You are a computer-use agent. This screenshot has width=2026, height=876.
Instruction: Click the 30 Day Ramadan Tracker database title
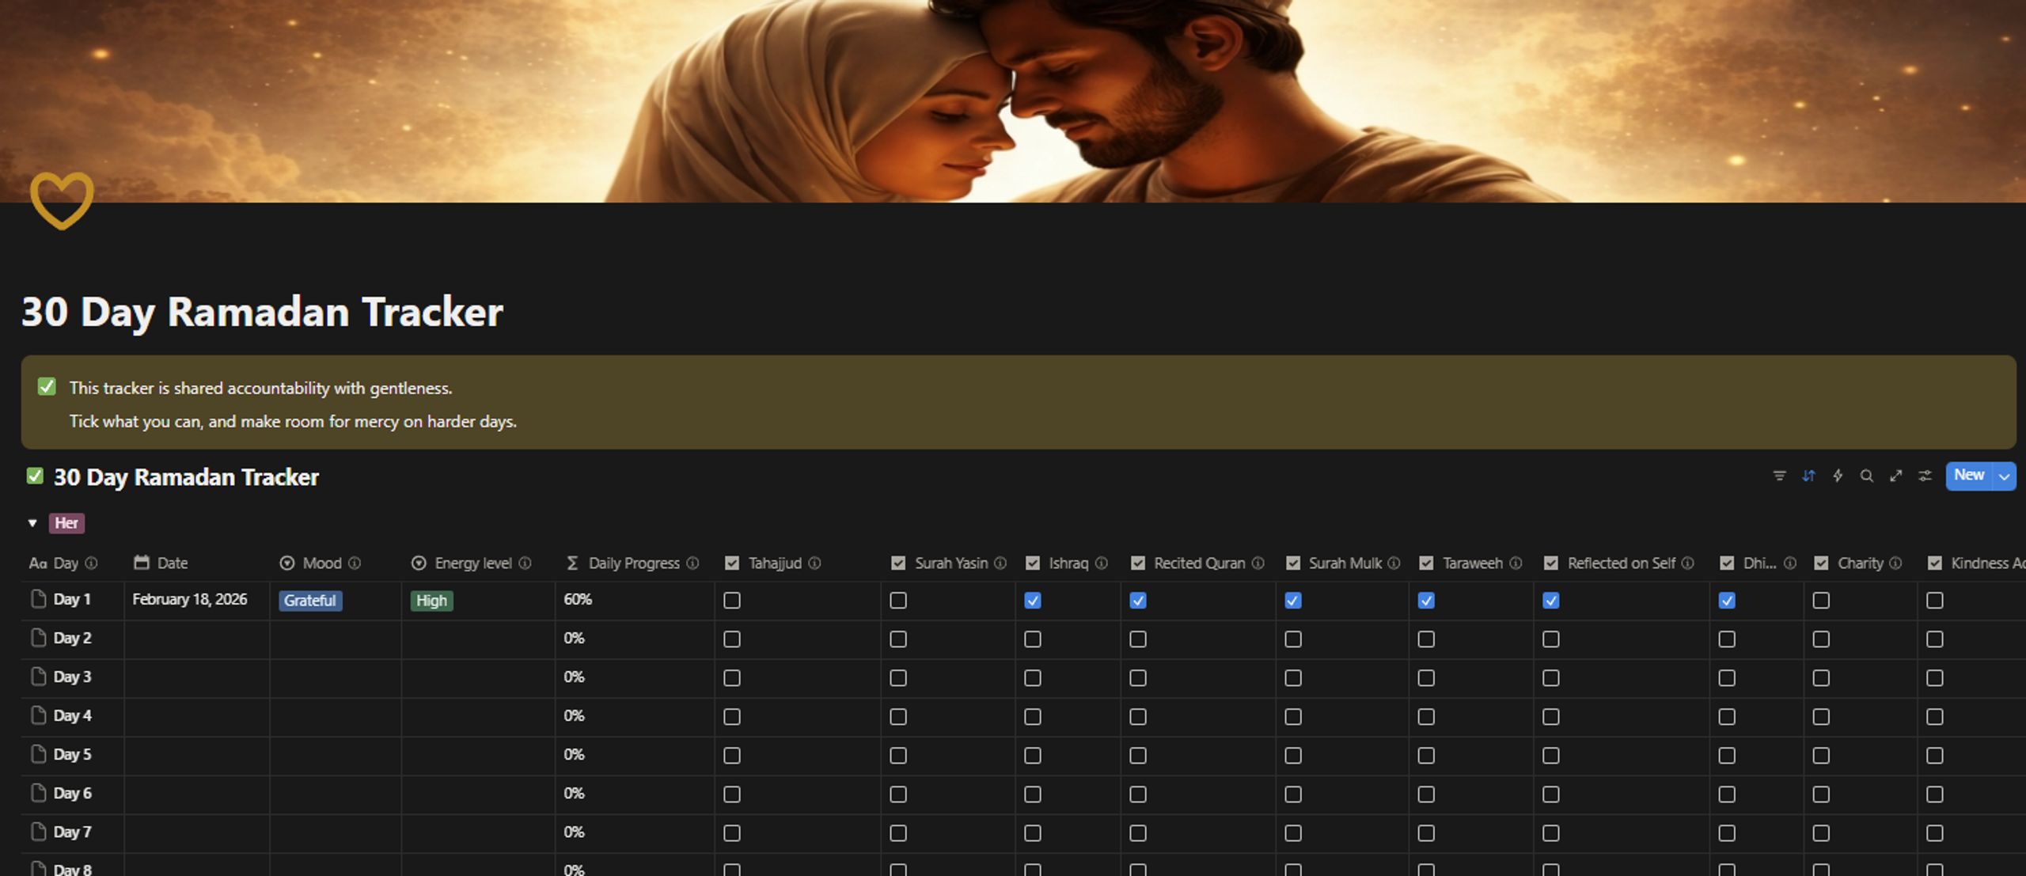(186, 477)
